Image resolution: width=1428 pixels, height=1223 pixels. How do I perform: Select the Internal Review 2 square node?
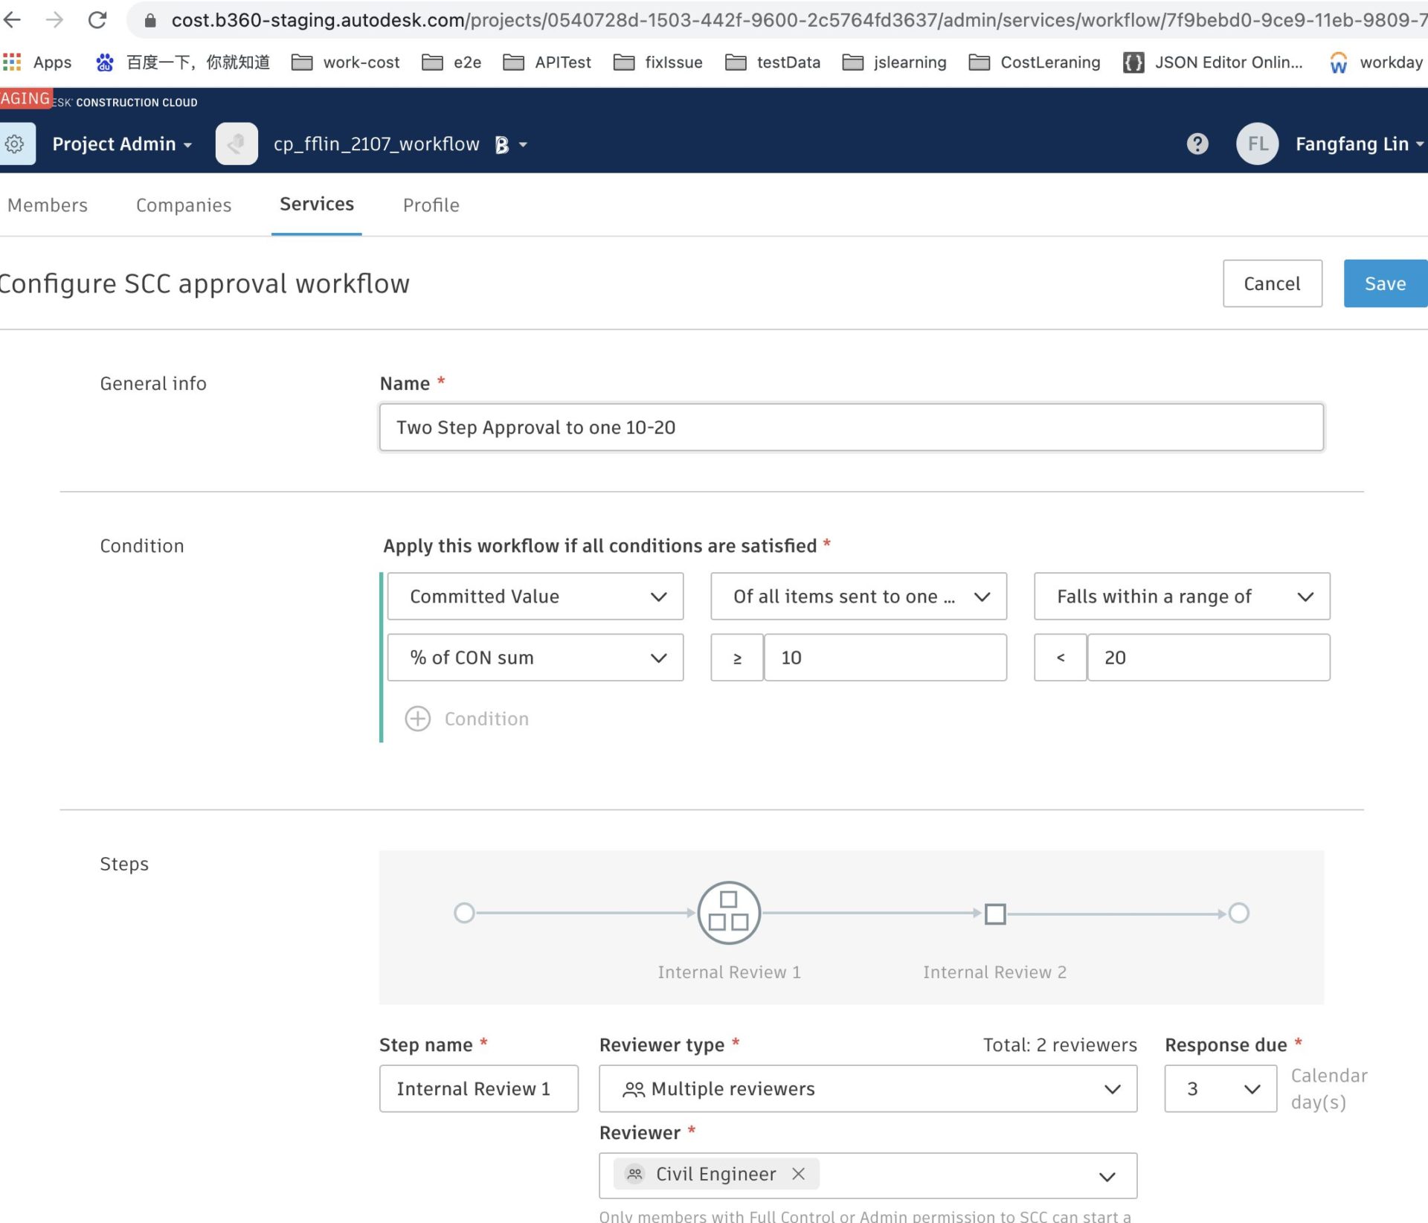click(x=995, y=914)
